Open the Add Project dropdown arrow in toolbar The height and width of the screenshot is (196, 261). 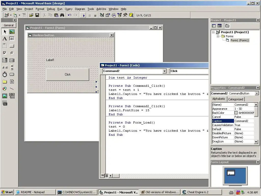(11, 15)
